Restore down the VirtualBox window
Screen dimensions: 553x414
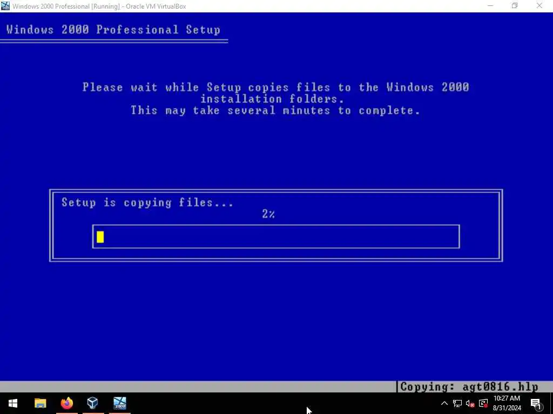(x=515, y=6)
